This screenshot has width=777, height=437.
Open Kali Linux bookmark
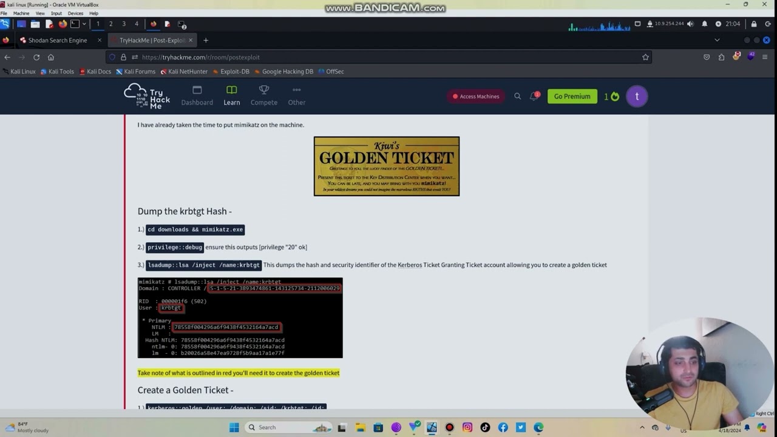coord(18,72)
